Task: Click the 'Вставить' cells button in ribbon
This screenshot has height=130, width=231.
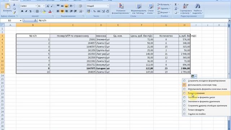Action: (x=164, y=5)
